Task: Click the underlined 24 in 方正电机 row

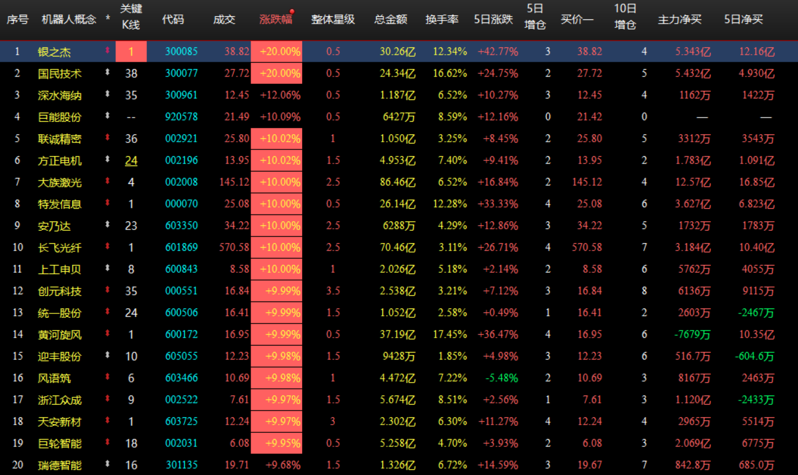Action: click(131, 160)
